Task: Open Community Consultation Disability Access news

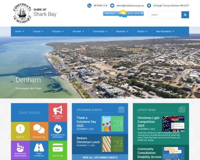Action: point(149,153)
